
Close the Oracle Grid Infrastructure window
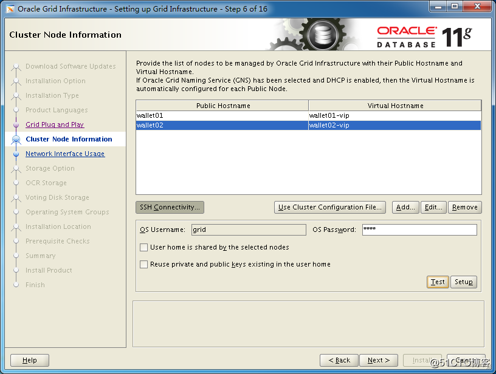477,6
